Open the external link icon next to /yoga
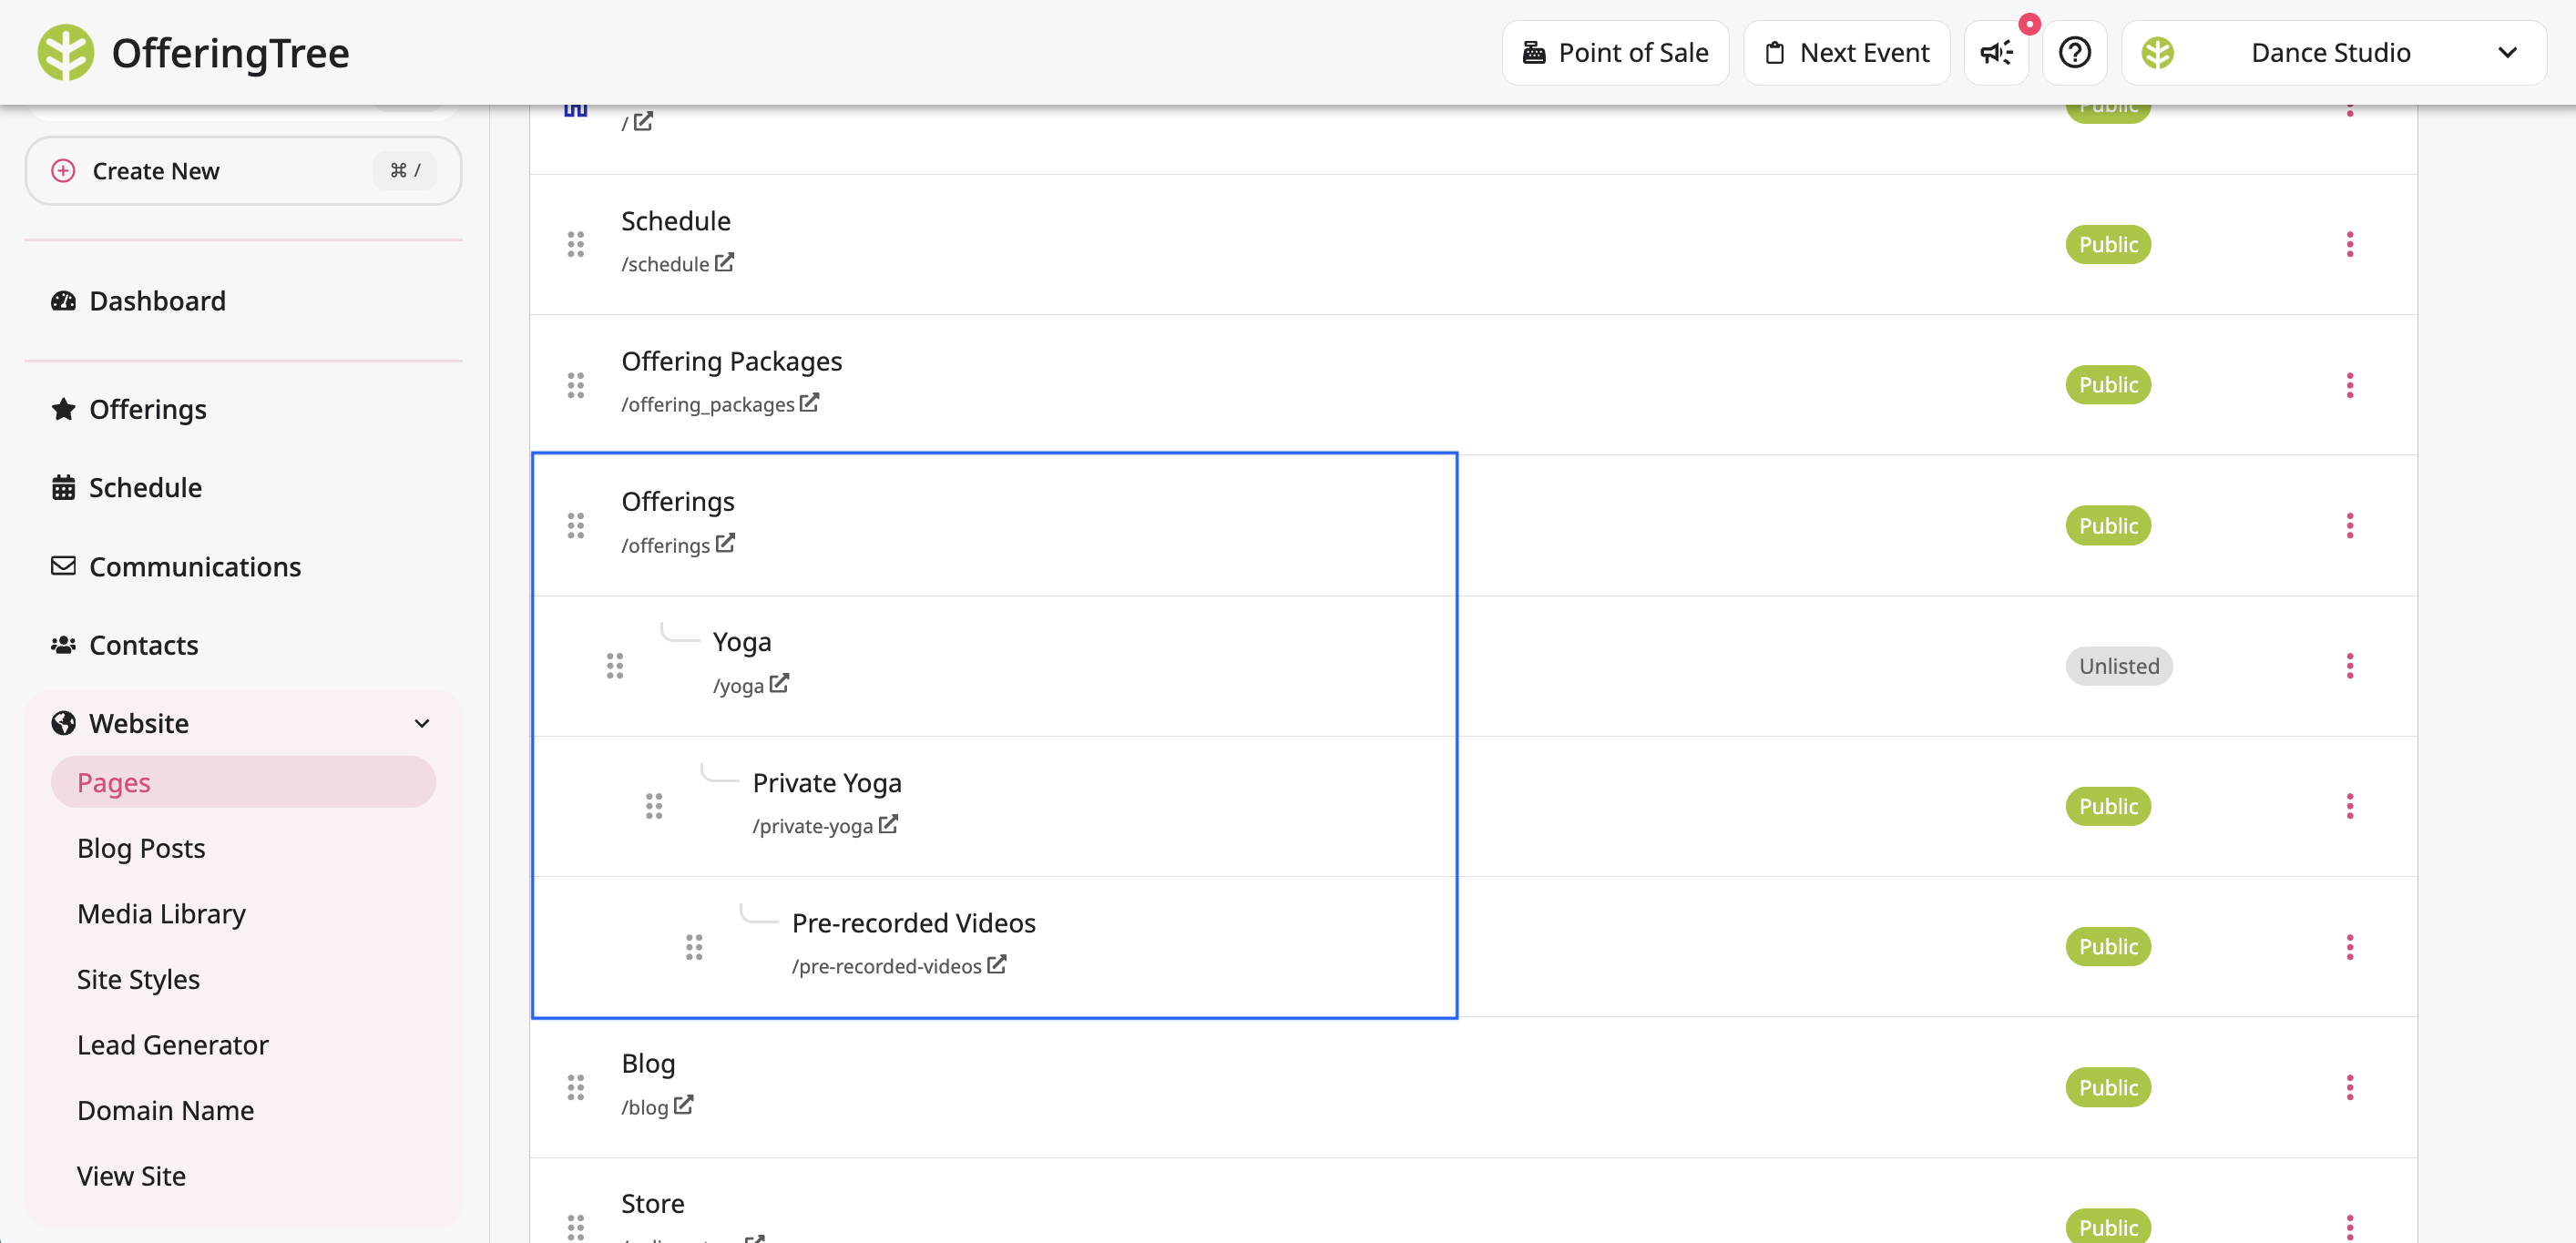 click(780, 683)
